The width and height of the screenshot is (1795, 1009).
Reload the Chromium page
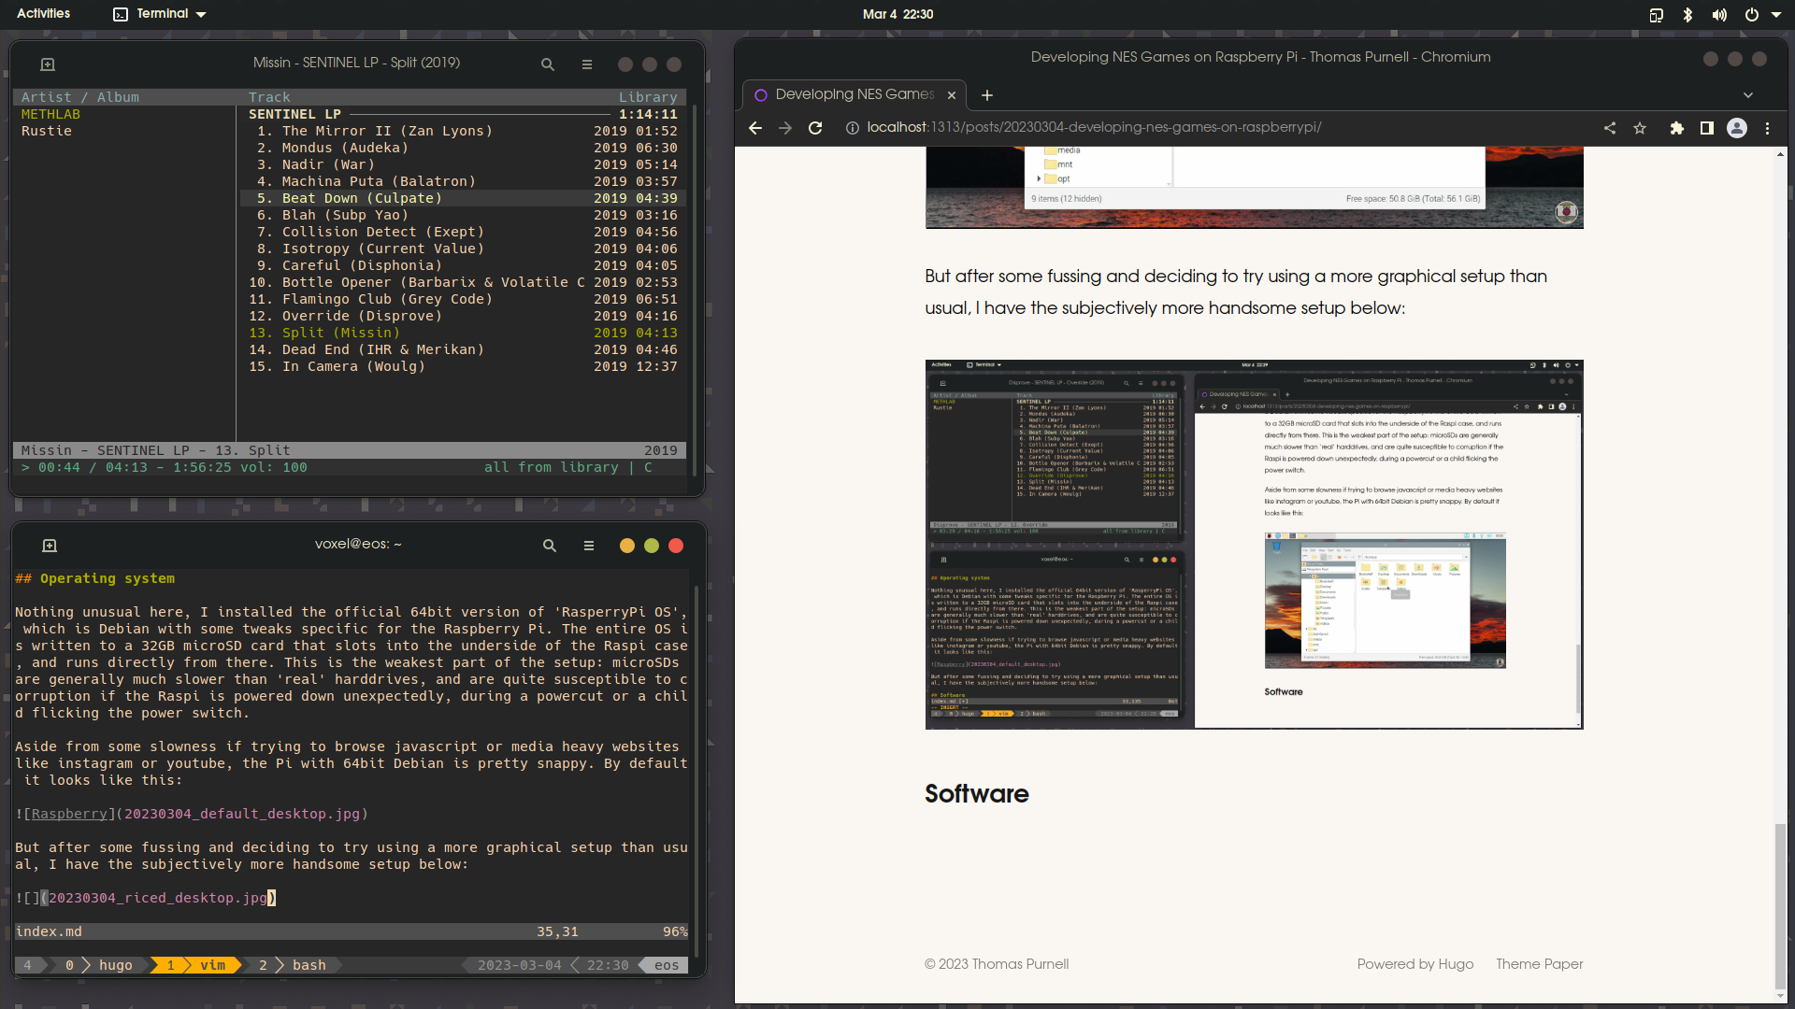[815, 128]
